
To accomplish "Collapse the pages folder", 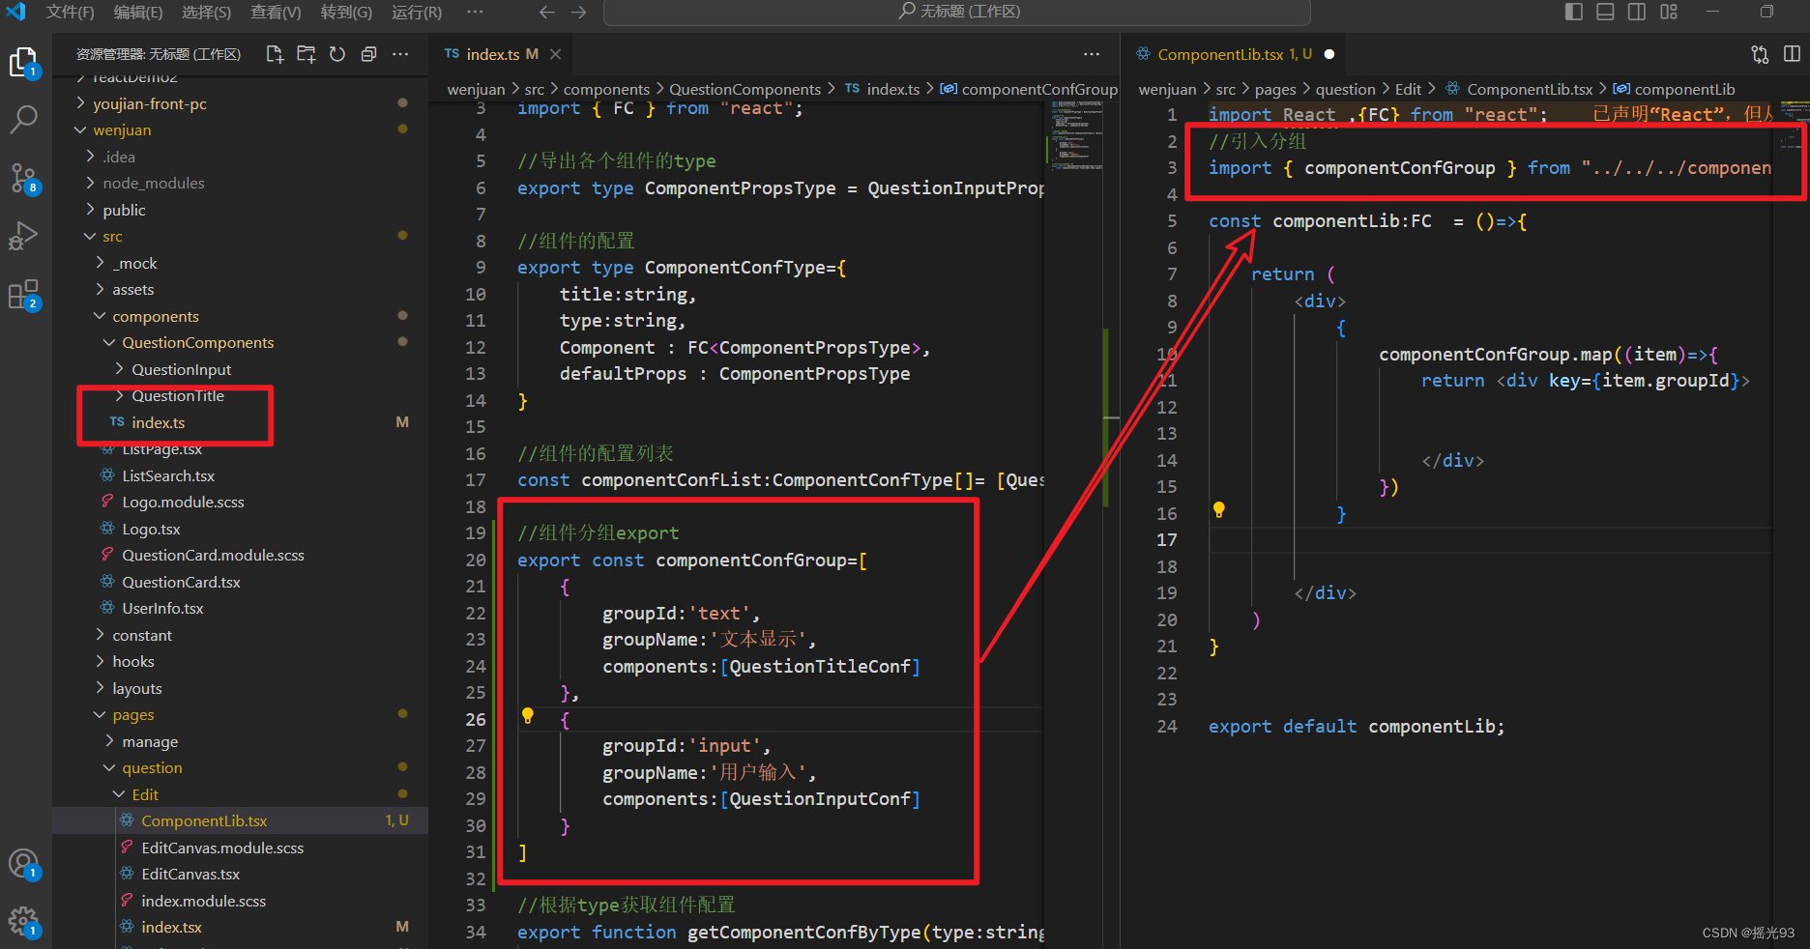I will tap(240, 714).
